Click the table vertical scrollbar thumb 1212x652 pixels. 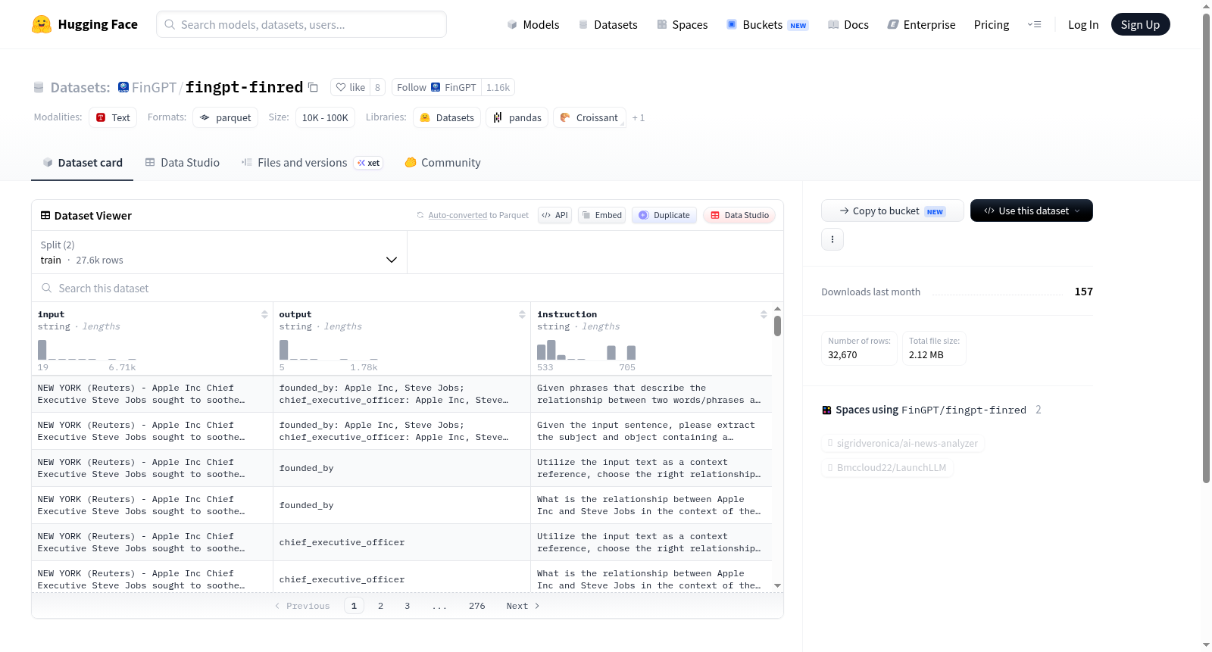(x=777, y=326)
